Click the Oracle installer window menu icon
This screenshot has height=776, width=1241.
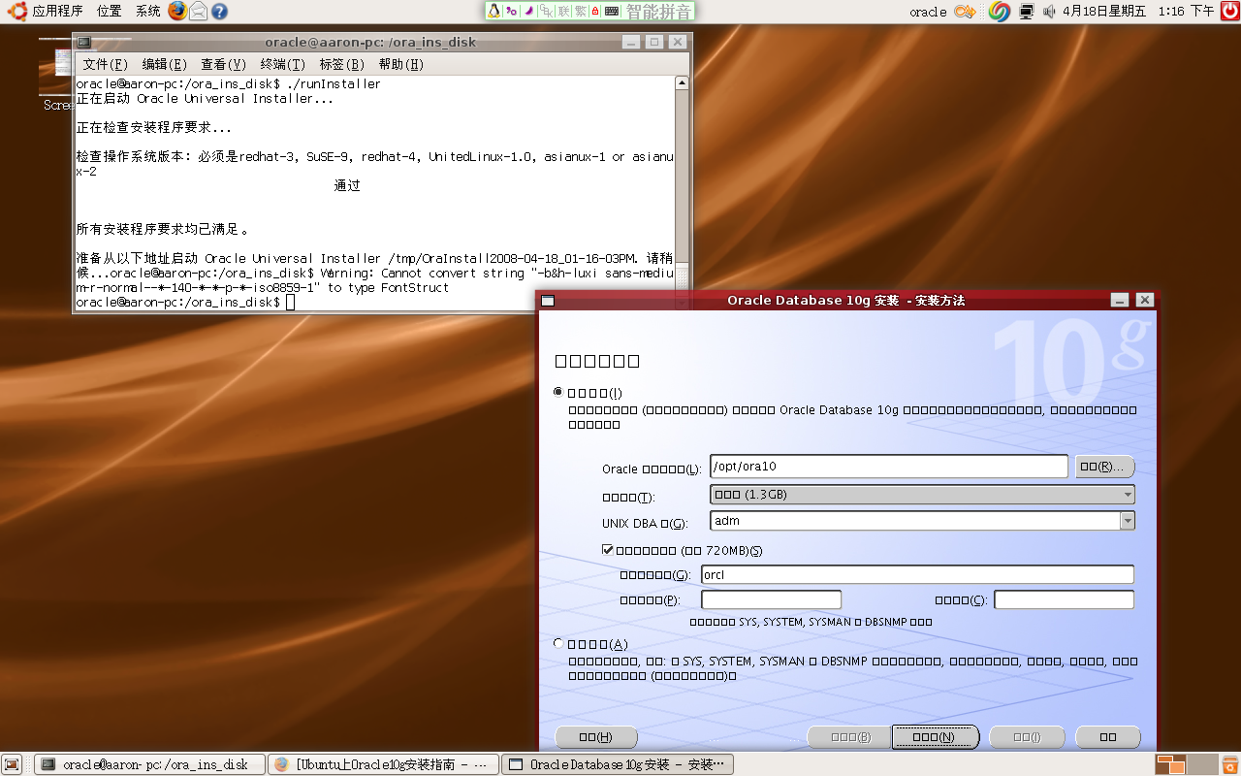(x=548, y=301)
